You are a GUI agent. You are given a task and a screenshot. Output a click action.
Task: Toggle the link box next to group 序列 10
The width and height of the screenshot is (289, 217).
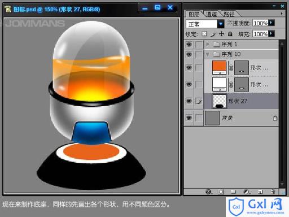coord(199,54)
